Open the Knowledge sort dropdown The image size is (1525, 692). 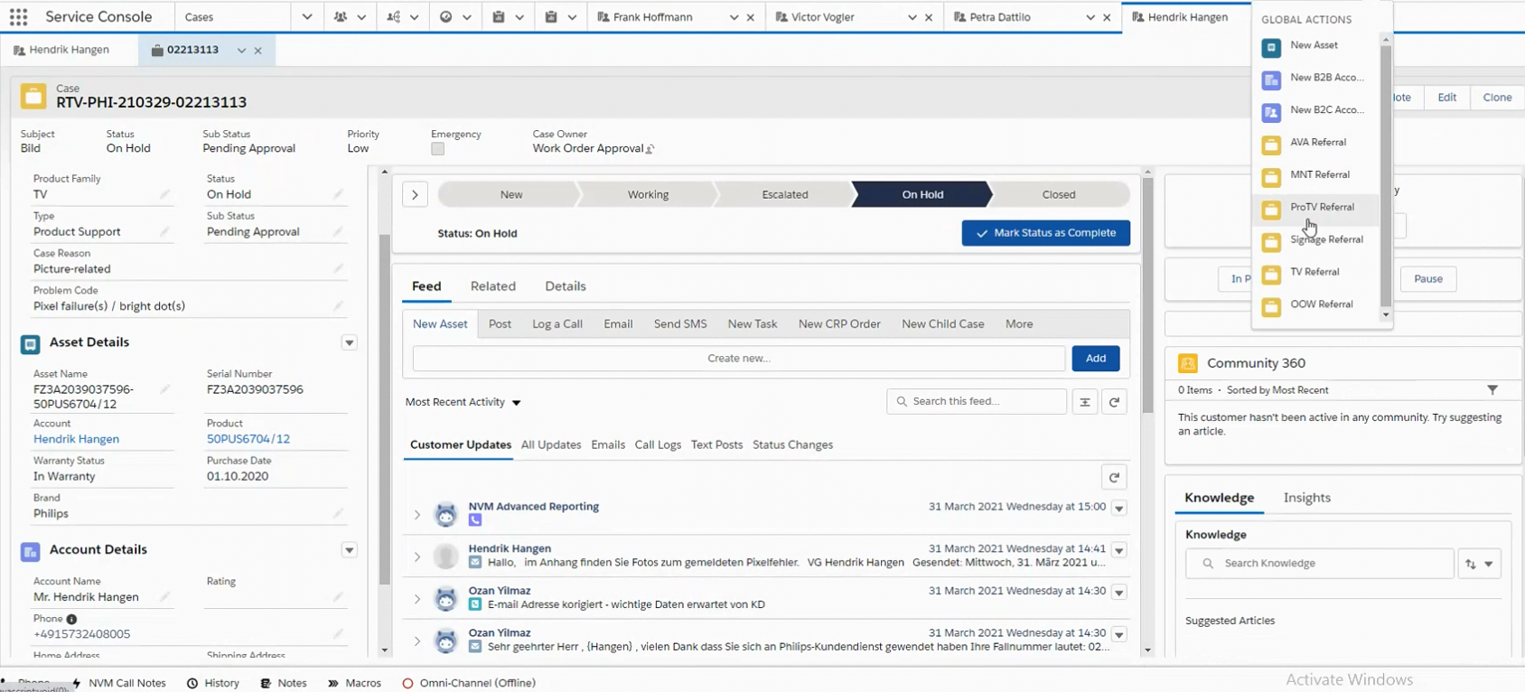[x=1480, y=564]
